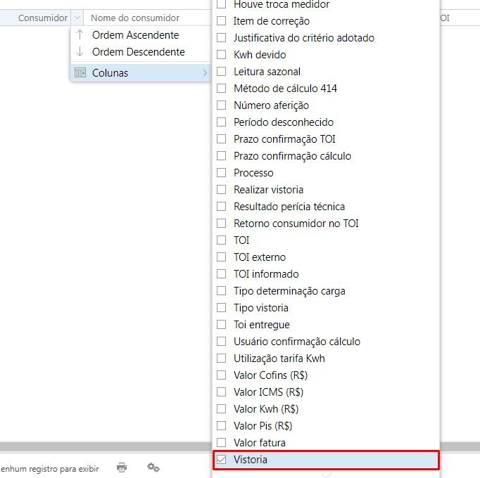
Task: Check Valor Pis (R$) column option
Action: pos(221,425)
